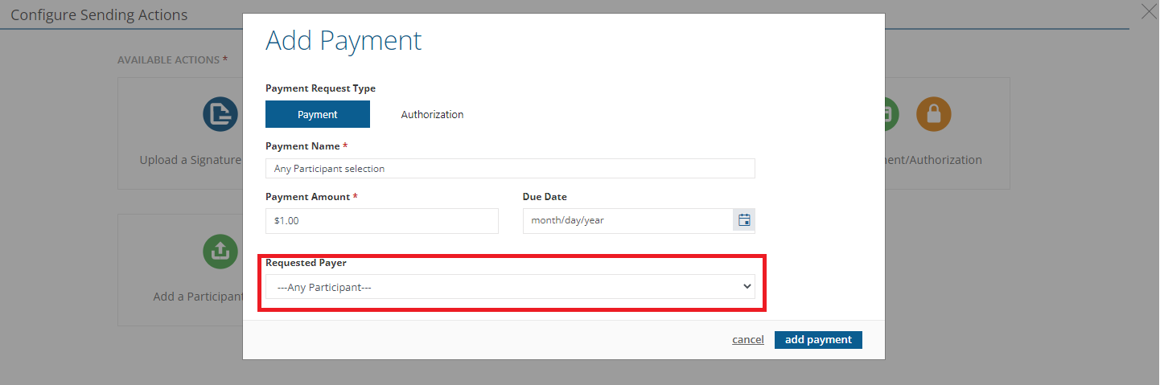Click the Upload a Signature card text
1160x385 pixels.
(191, 160)
